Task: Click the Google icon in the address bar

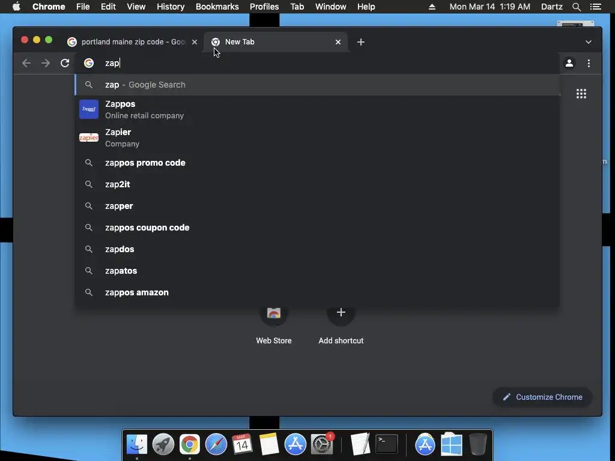Action: (x=89, y=63)
